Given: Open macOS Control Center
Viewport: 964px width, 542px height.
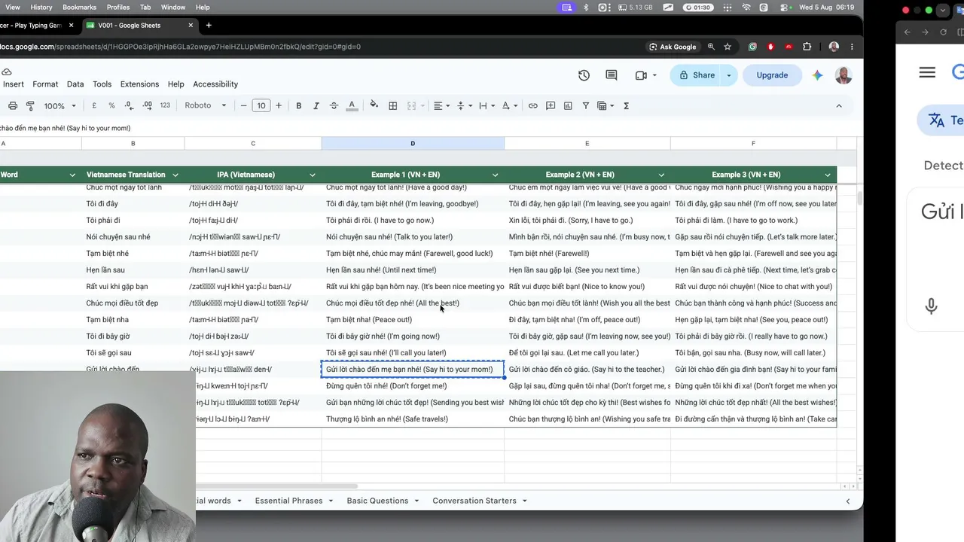Looking at the screenshot, I should pyautogui.click(x=784, y=8).
